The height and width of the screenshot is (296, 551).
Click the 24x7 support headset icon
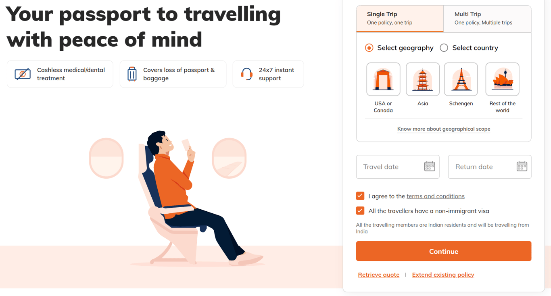(x=246, y=74)
